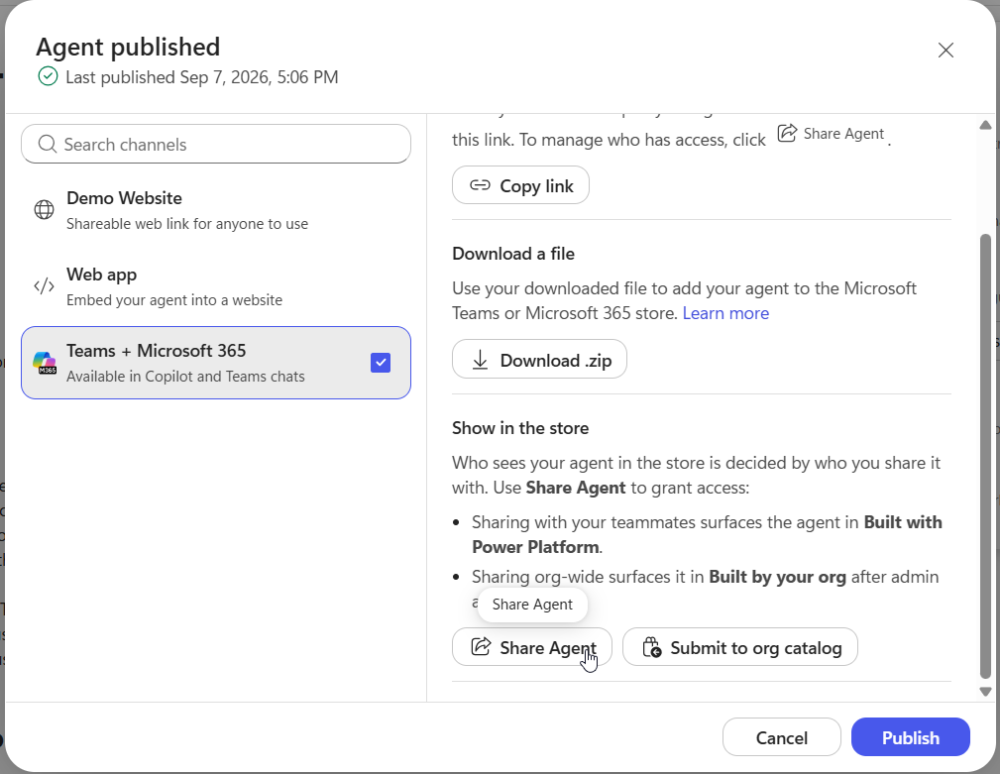Click the globe icon beside Demo Website
The height and width of the screenshot is (774, 1000).
click(x=44, y=209)
